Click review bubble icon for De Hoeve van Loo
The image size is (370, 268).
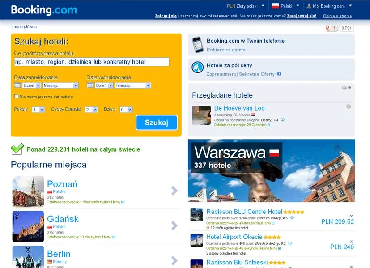click(282, 120)
